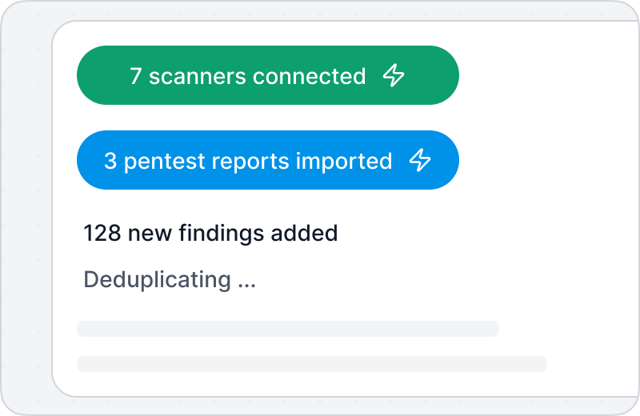Screen dimensions: 640x416
Task: Click the longer bottom gray placeholder bar
Action: pos(312,364)
